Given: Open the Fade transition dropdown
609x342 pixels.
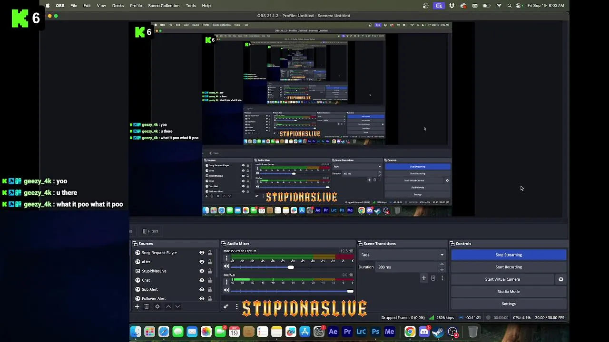Looking at the screenshot, I should point(403,255).
